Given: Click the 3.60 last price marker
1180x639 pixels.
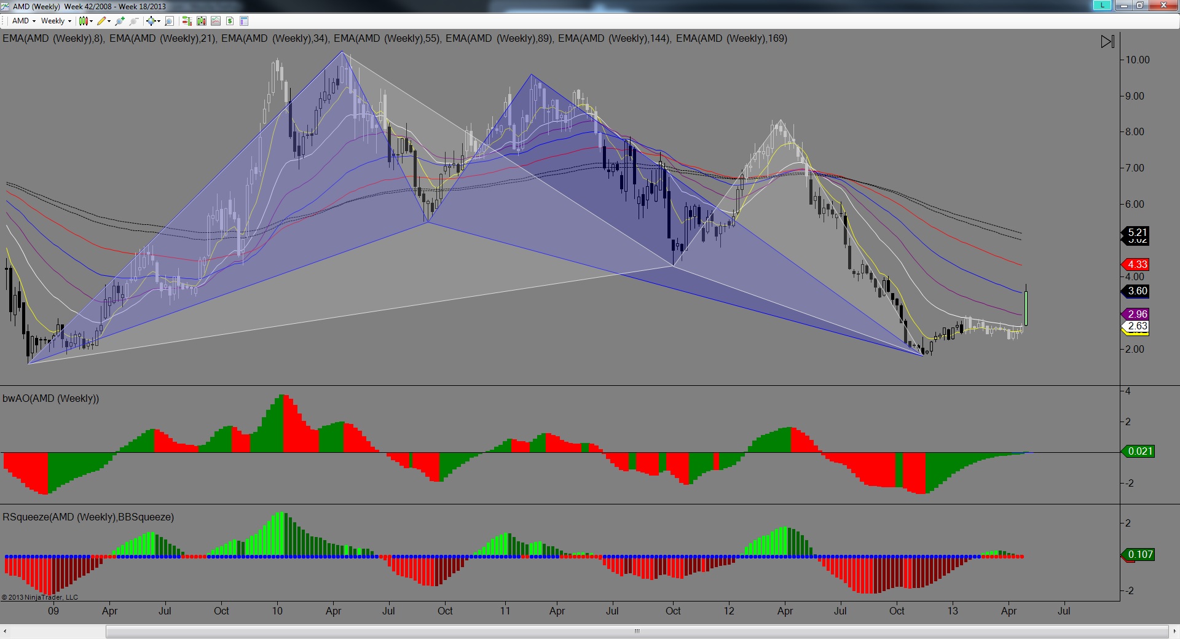Looking at the screenshot, I should click(x=1136, y=291).
